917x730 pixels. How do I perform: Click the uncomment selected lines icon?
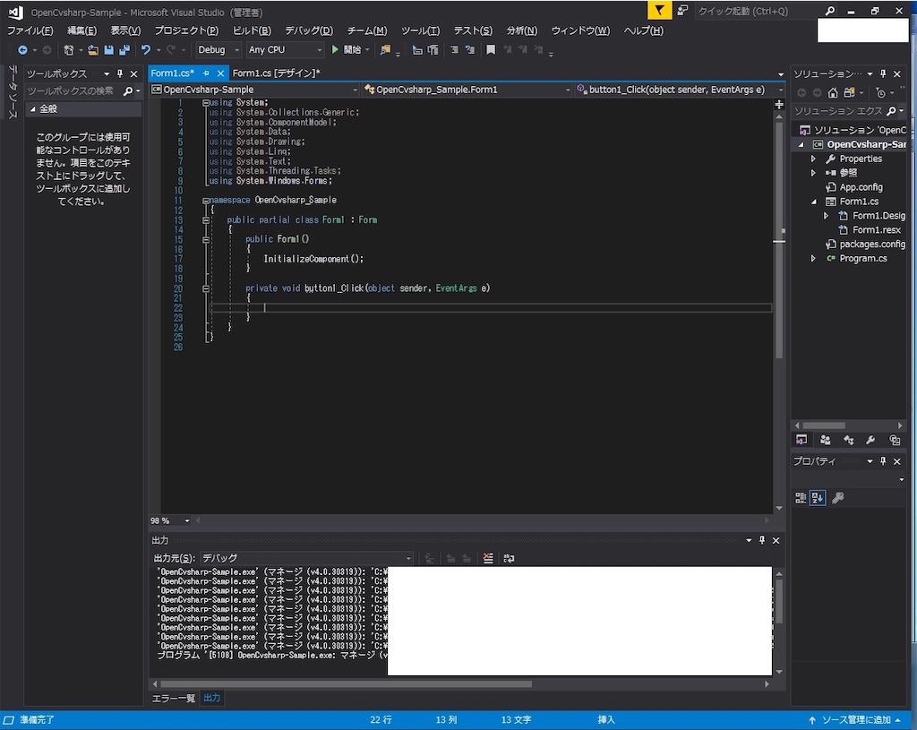click(469, 50)
